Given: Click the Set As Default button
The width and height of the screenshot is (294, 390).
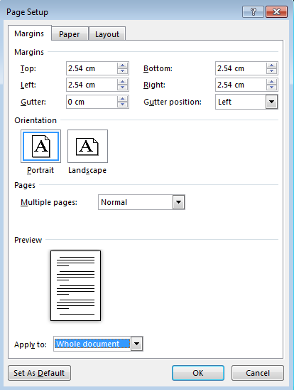Looking at the screenshot, I should coord(39,373).
